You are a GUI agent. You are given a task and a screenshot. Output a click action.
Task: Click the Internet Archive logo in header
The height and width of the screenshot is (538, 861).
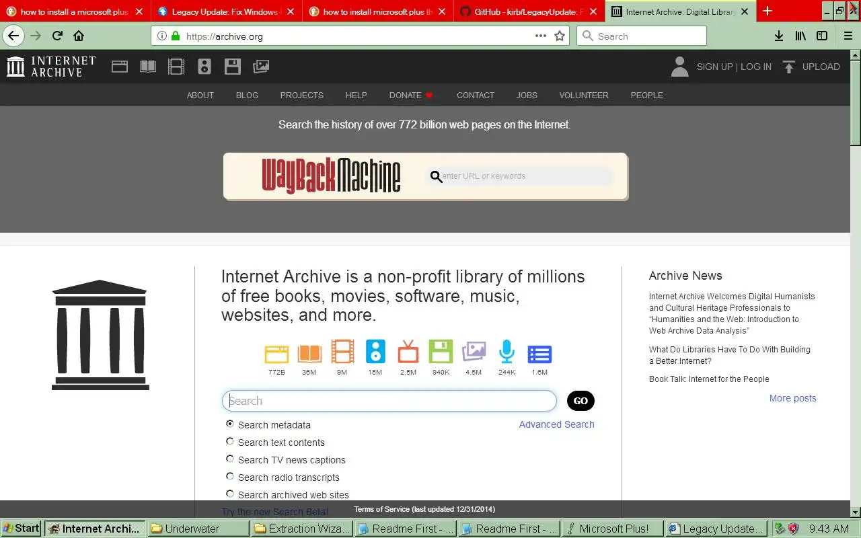[x=52, y=67]
